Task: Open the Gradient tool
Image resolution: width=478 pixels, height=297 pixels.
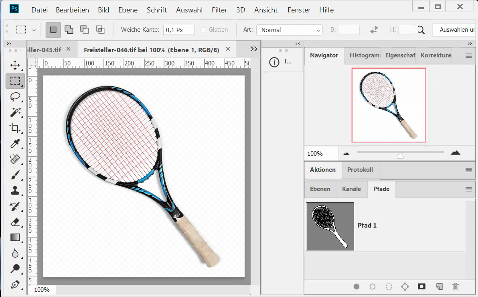Action: (x=15, y=238)
